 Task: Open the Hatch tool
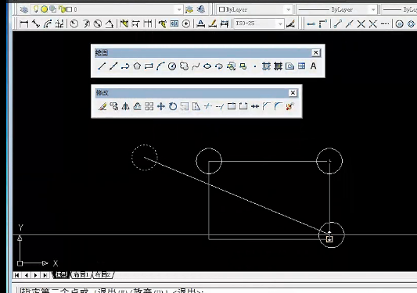tap(266, 66)
